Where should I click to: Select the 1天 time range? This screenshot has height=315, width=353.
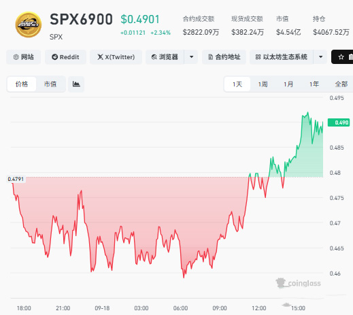coord(237,84)
